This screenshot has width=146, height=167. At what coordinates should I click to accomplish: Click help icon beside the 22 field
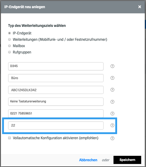(112, 125)
